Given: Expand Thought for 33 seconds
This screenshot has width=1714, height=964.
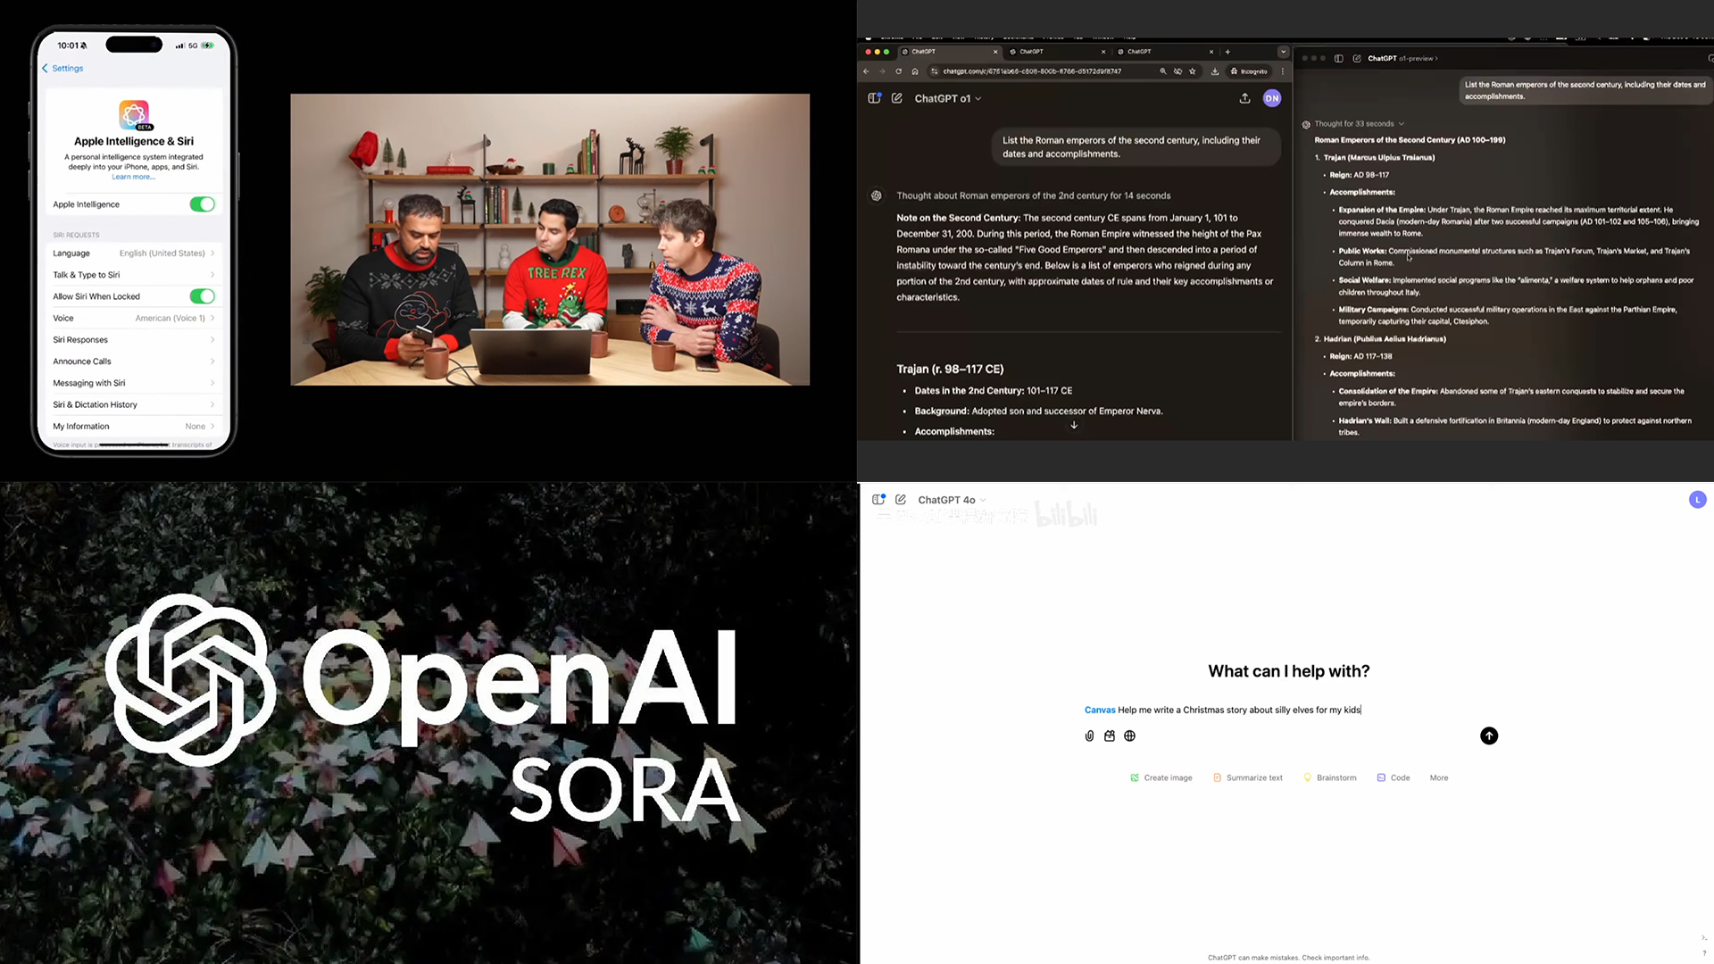Looking at the screenshot, I should click(1358, 124).
